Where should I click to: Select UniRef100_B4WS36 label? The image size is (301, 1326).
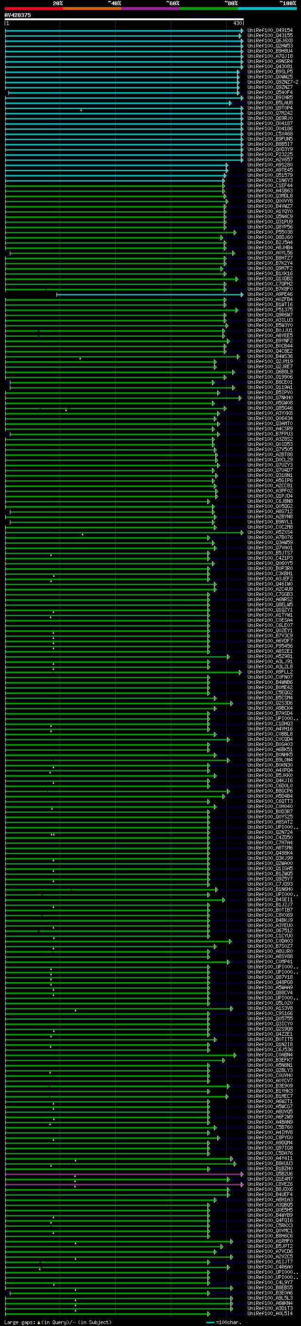[x=270, y=356]
